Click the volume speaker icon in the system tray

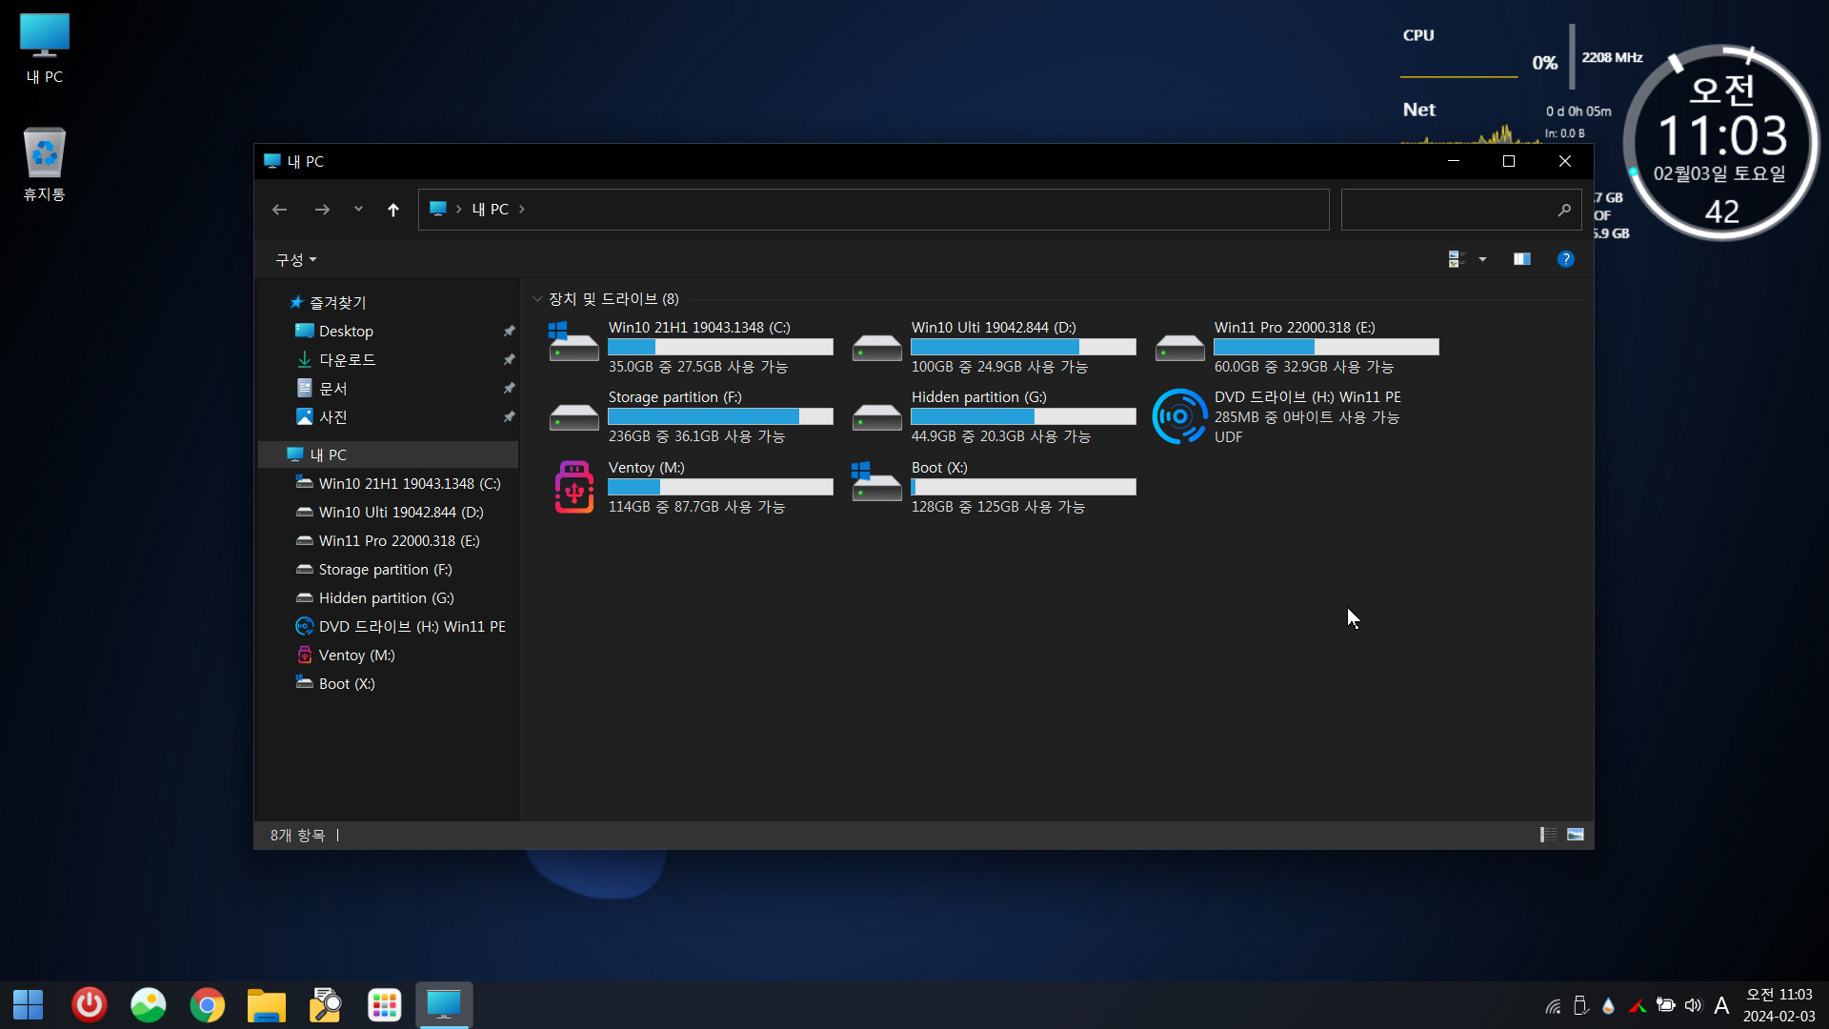click(1693, 1005)
